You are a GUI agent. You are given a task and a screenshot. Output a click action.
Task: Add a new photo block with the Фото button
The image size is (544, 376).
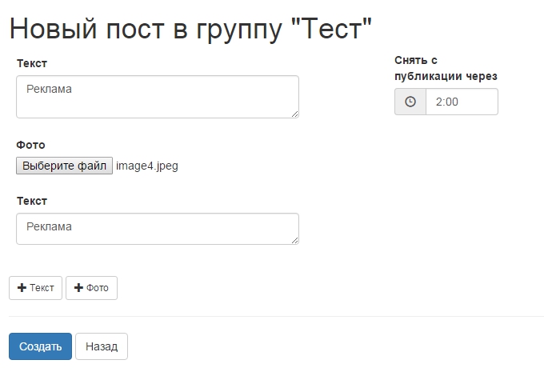coord(91,288)
